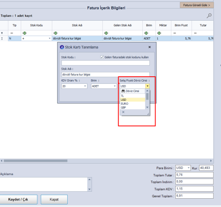Click filter icon in Miktar column
221x207 pixels.
coord(159,33)
